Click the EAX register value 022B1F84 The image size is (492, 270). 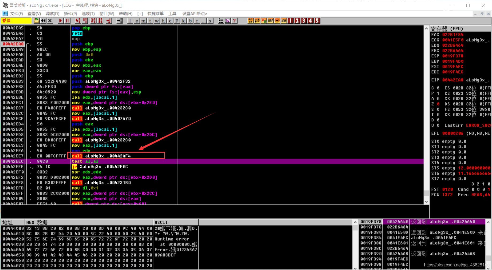coord(453,35)
